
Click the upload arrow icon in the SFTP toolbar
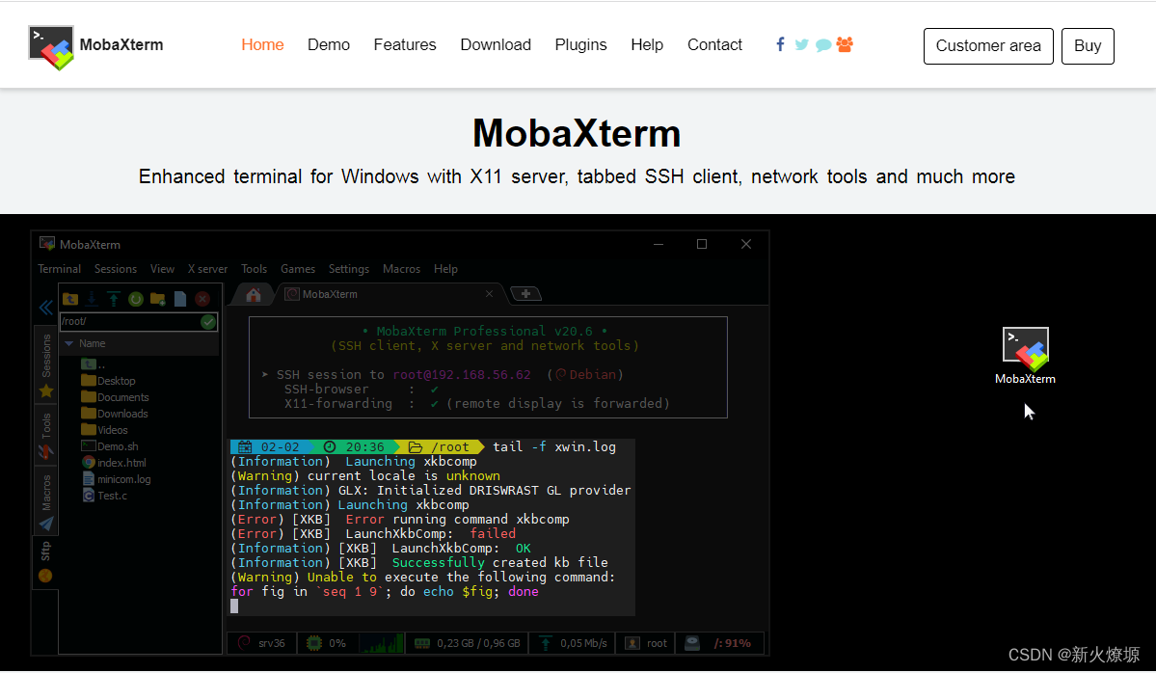pyautogui.click(x=114, y=299)
